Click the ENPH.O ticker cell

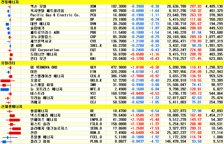[x=96, y=120]
